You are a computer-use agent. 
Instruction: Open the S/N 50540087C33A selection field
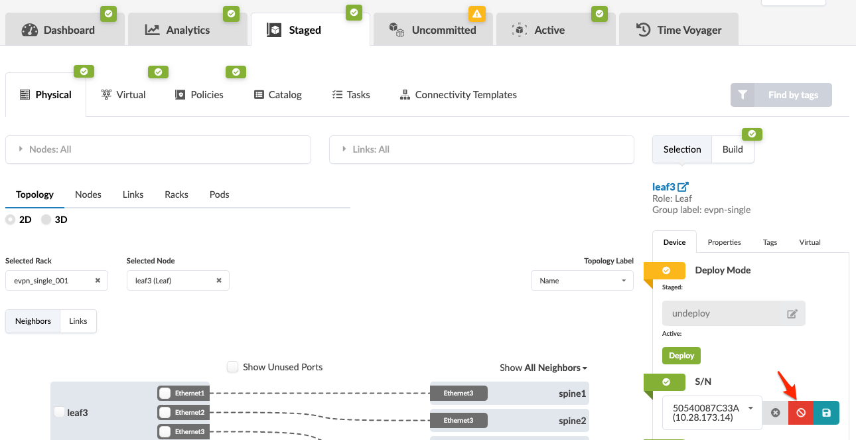712,413
